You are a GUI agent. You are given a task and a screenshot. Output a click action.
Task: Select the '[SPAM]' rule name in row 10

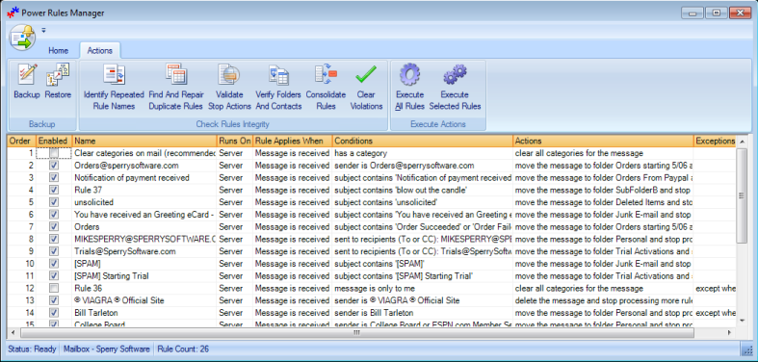tap(144, 264)
